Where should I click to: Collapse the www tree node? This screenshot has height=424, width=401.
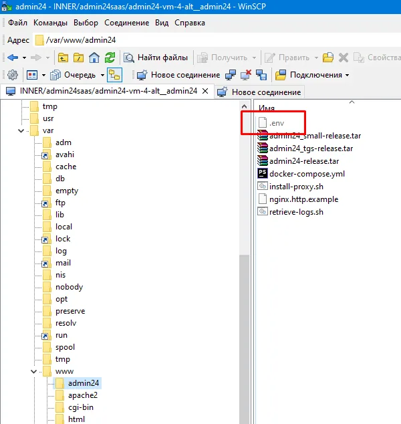(x=34, y=372)
